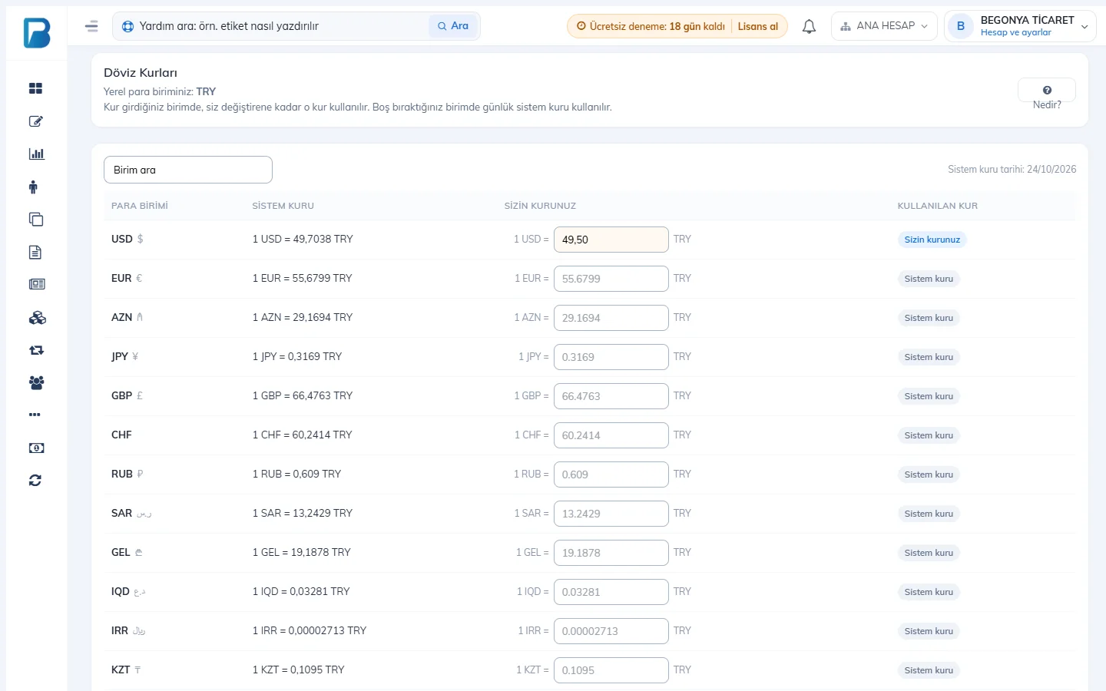Click the KULLANILAN KUR column header
1106x691 pixels.
[x=938, y=206]
